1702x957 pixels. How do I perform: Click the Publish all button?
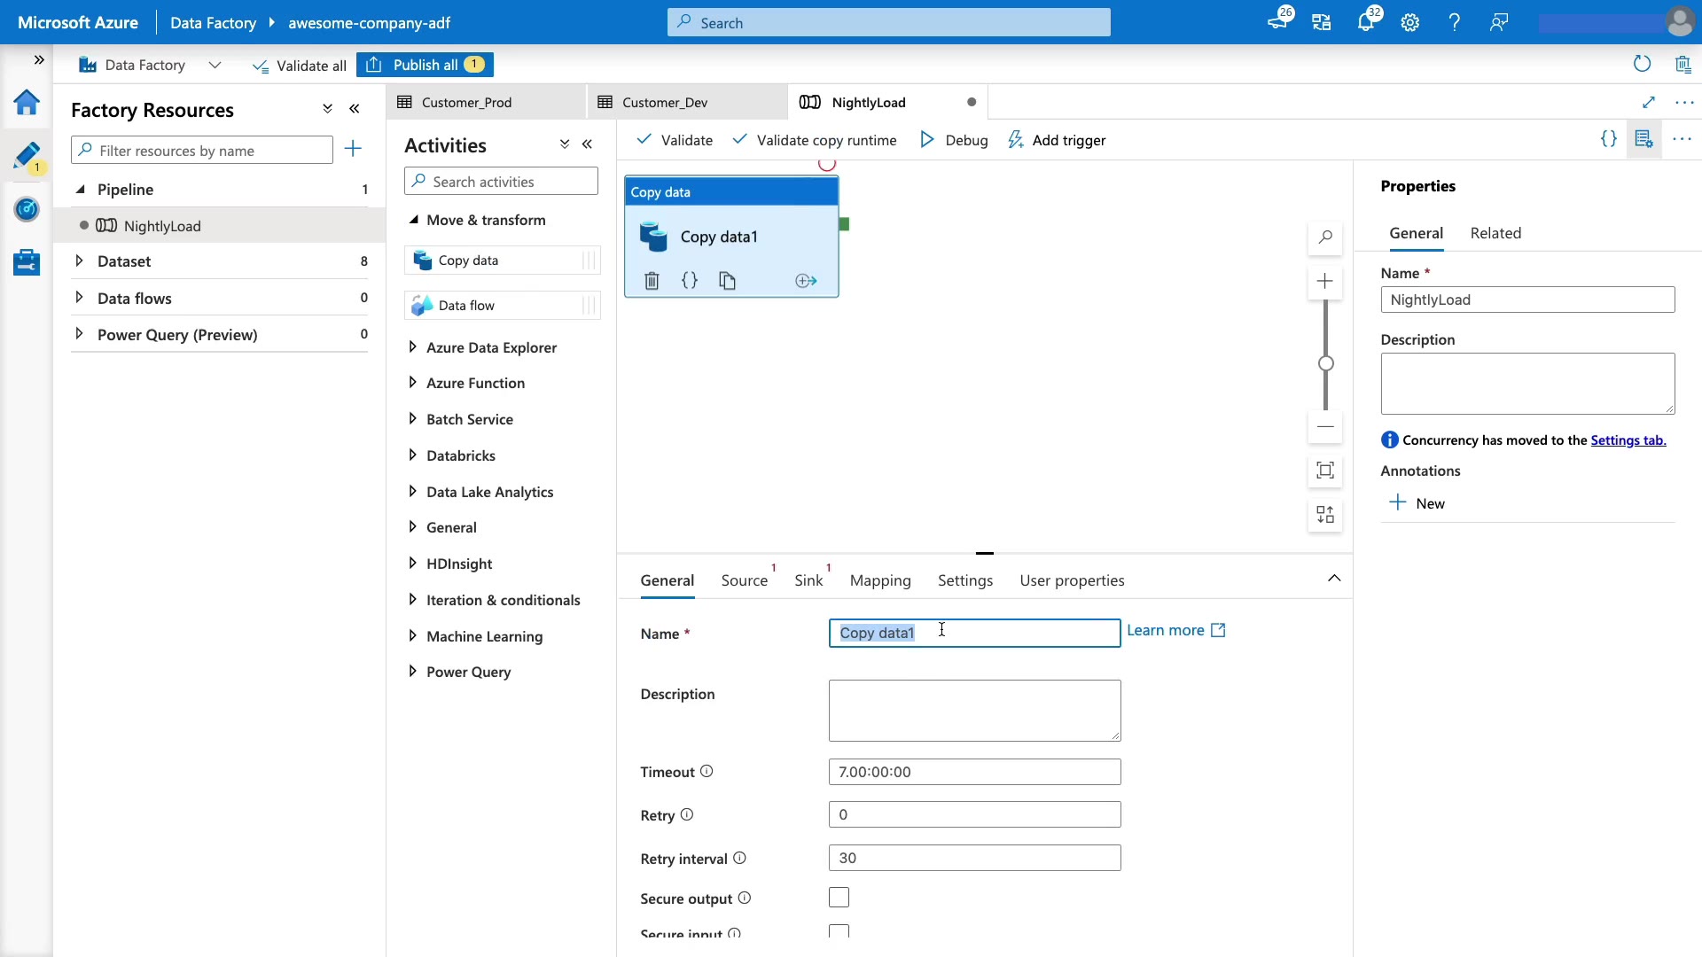[x=425, y=65]
